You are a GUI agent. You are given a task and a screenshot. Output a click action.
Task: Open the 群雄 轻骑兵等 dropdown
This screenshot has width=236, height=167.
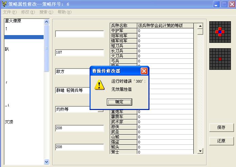coord(73,90)
